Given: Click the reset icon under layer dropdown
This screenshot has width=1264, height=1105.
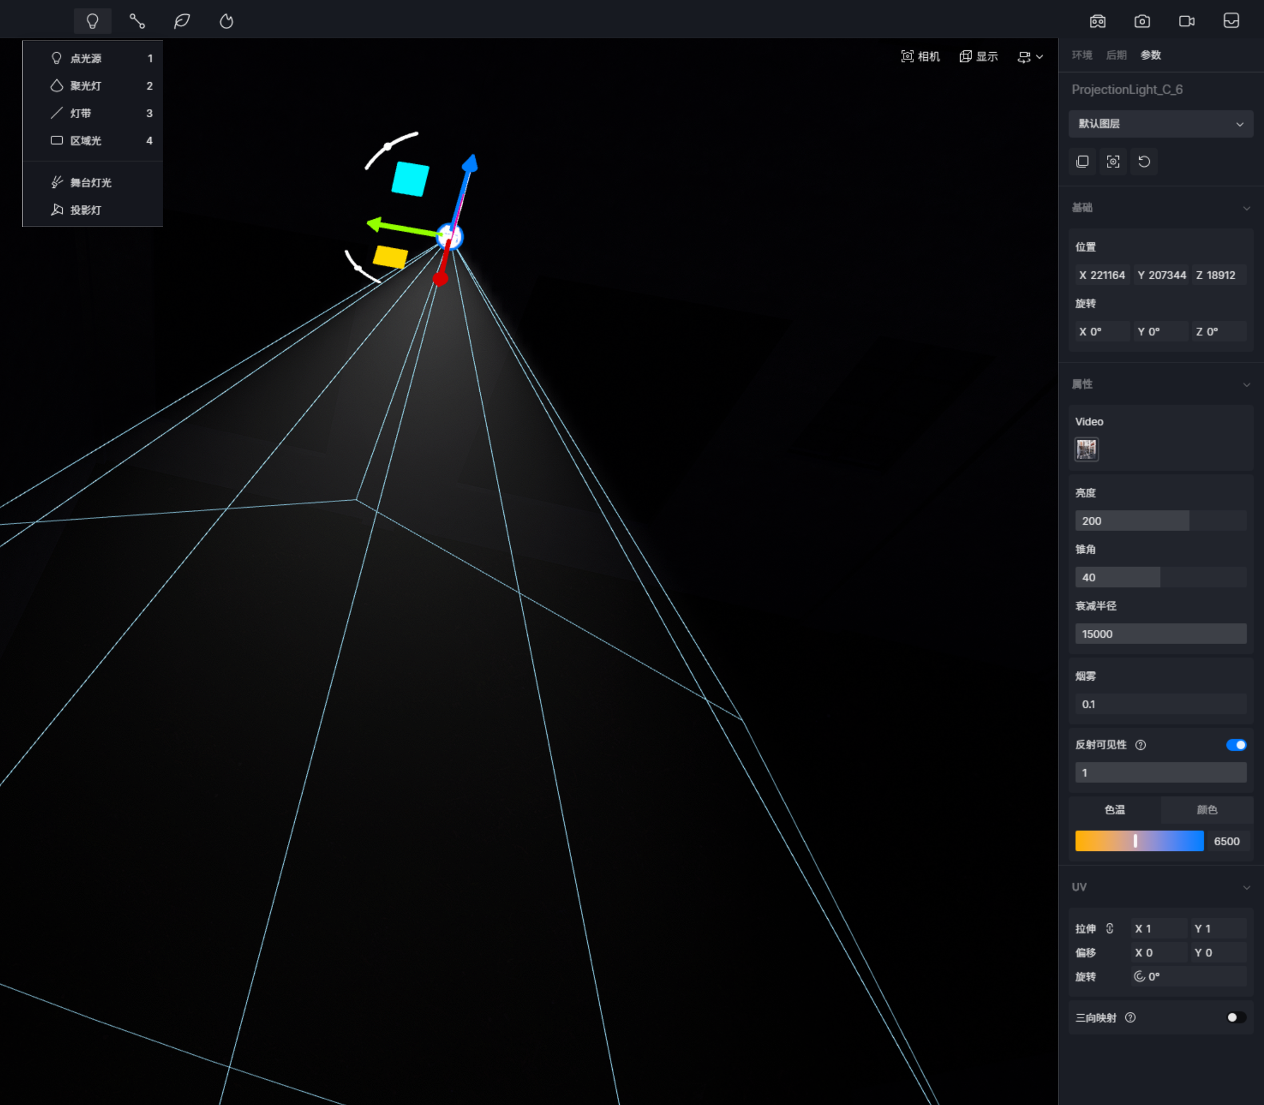Looking at the screenshot, I should pyautogui.click(x=1145, y=162).
